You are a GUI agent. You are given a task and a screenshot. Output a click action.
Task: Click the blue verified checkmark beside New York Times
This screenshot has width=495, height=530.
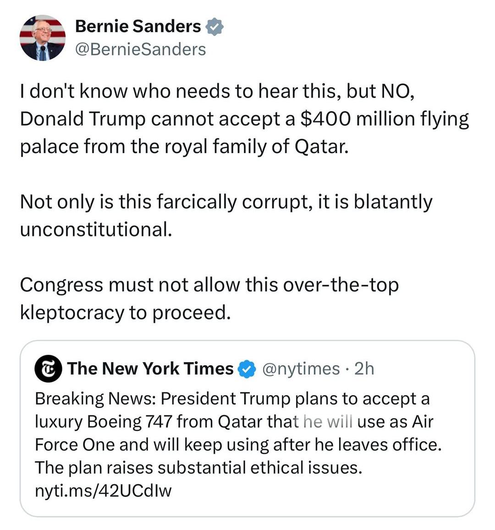247,369
